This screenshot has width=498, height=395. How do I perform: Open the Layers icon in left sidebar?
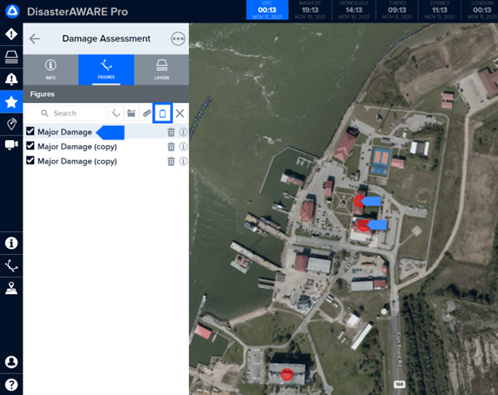tap(11, 57)
